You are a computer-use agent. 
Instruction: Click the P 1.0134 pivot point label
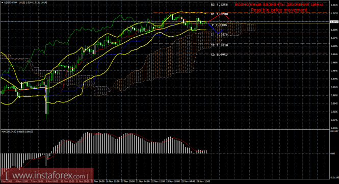[219, 25]
